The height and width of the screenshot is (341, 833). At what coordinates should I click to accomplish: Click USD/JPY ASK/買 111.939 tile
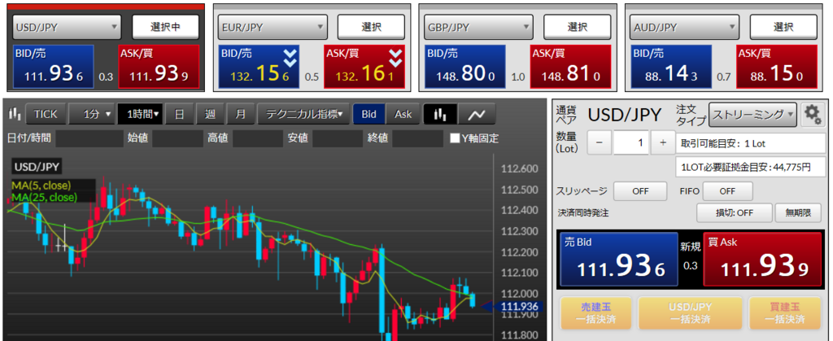(159, 67)
